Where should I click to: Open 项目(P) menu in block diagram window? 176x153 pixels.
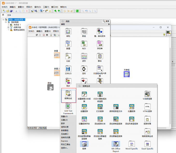[x=56, y=31]
